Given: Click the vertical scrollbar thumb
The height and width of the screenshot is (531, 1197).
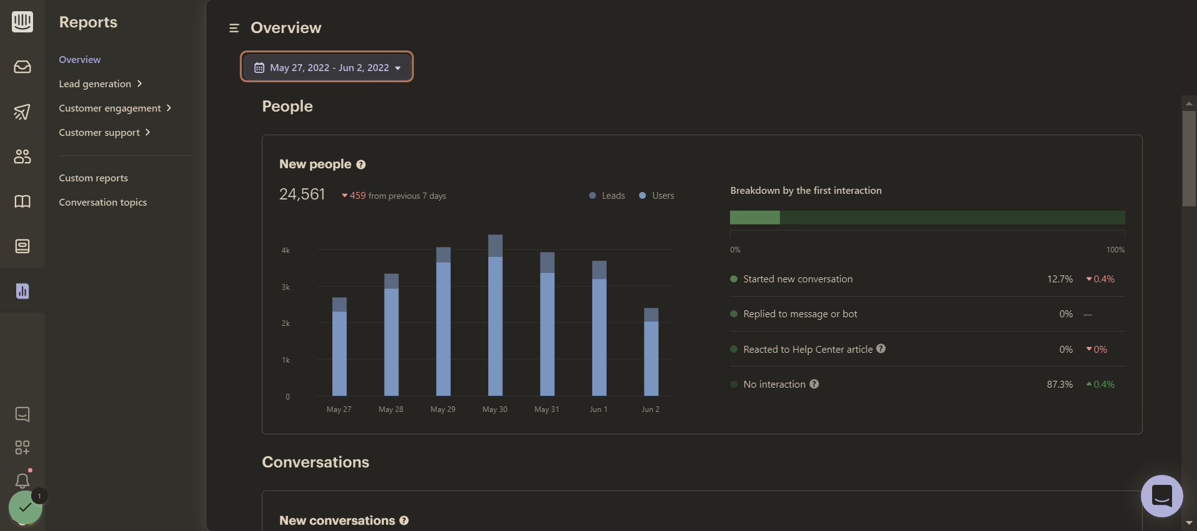Looking at the screenshot, I should (x=1189, y=158).
